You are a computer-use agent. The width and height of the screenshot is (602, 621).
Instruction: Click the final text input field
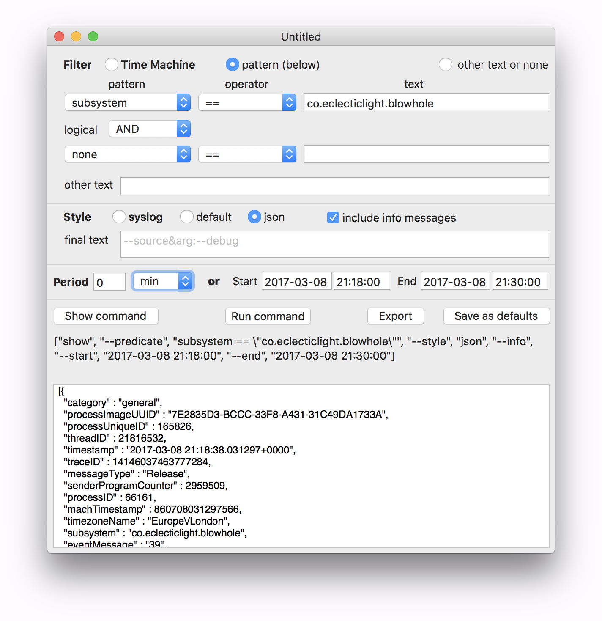(x=334, y=244)
